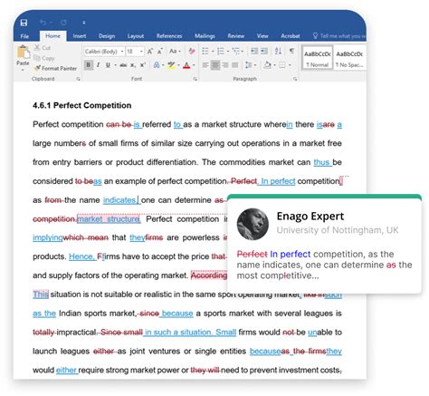Viewport: 429px width, 396px height.
Task: Expand the Paste options arrow
Action: coord(23,70)
